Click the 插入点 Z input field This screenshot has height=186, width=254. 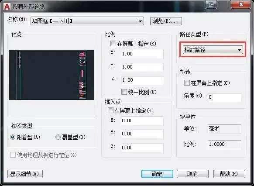point(142,148)
